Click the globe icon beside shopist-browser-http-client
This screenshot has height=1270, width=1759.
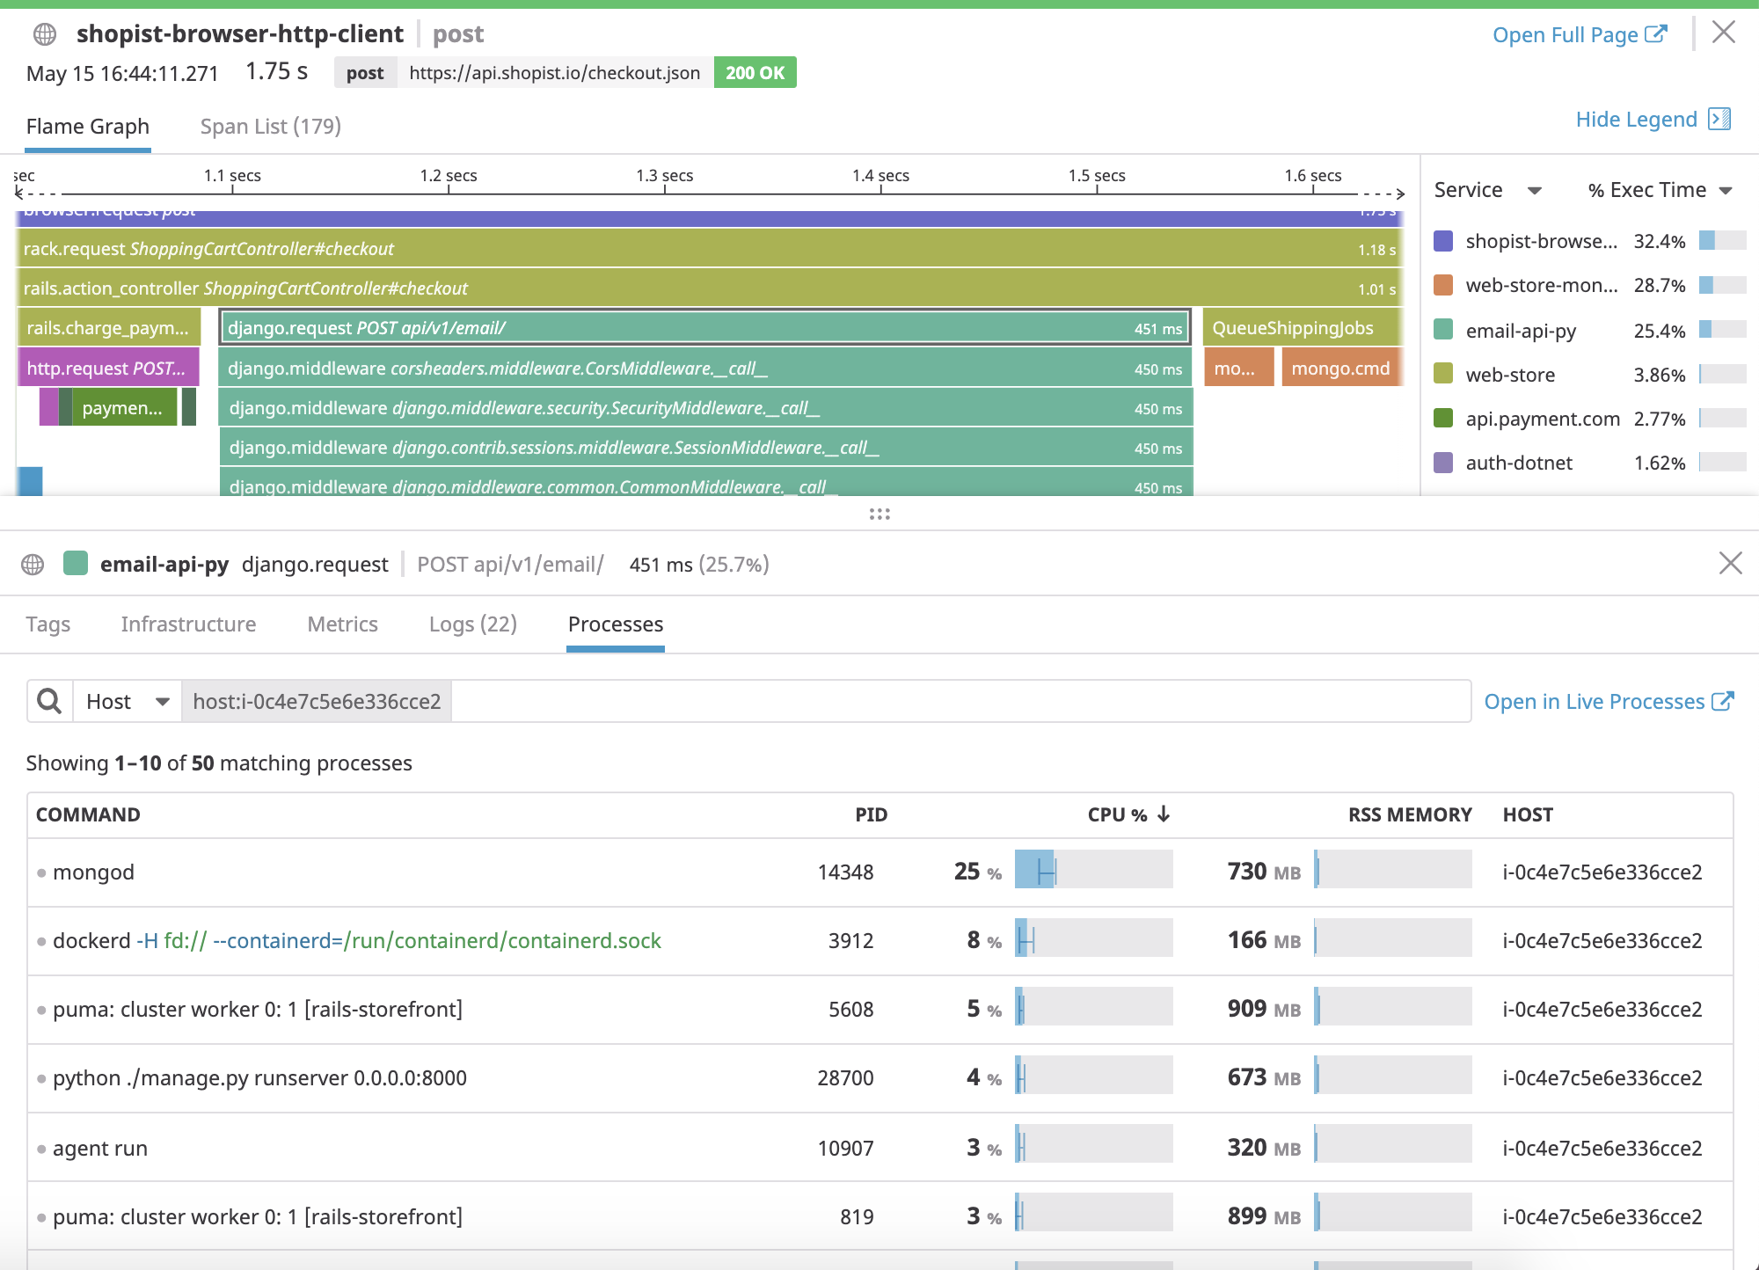44,34
